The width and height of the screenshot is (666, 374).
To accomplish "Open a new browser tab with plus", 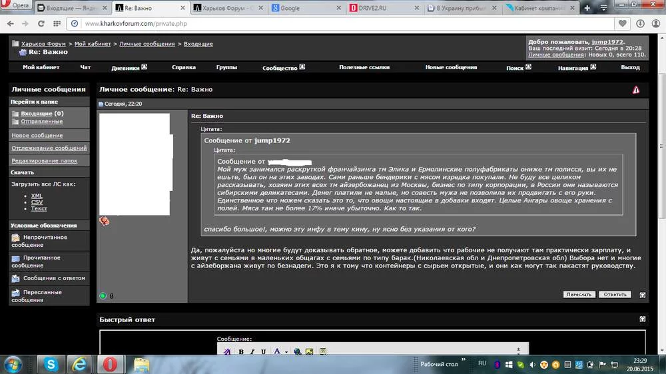I will pos(587,7).
